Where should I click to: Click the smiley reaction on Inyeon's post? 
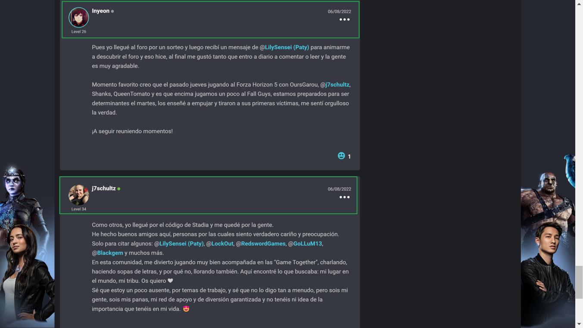[x=341, y=156]
